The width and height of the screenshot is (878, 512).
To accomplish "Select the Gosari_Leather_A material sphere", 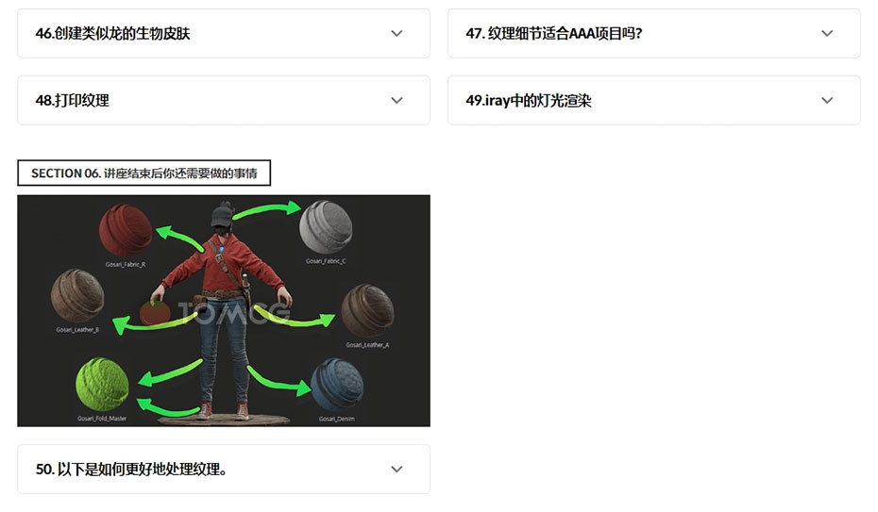I will point(367,311).
